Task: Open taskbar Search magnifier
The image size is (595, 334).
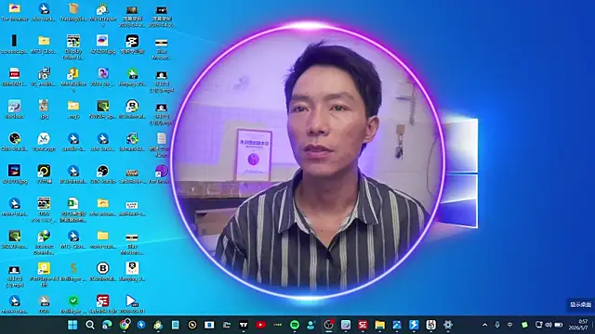Action: click(90, 325)
